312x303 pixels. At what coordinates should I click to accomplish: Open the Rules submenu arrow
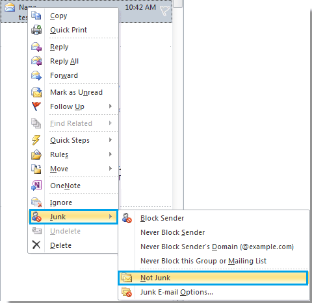(x=110, y=154)
